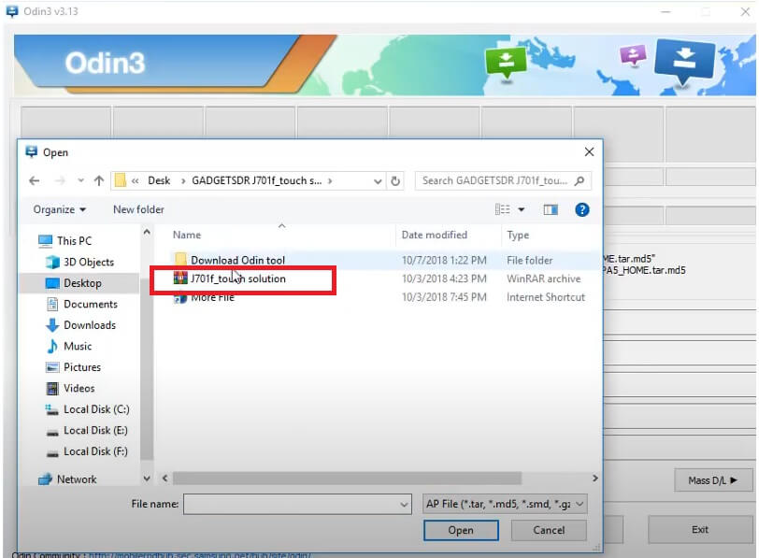The image size is (759, 558).
Task: Click the horizontal scrollbar in file list
Action: [x=347, y=479]
